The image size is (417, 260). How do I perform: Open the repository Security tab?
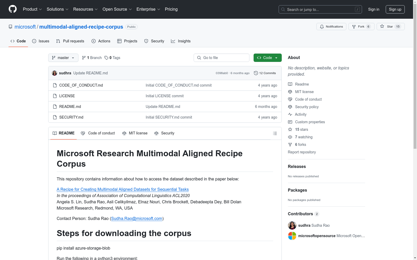pos(154,41)
